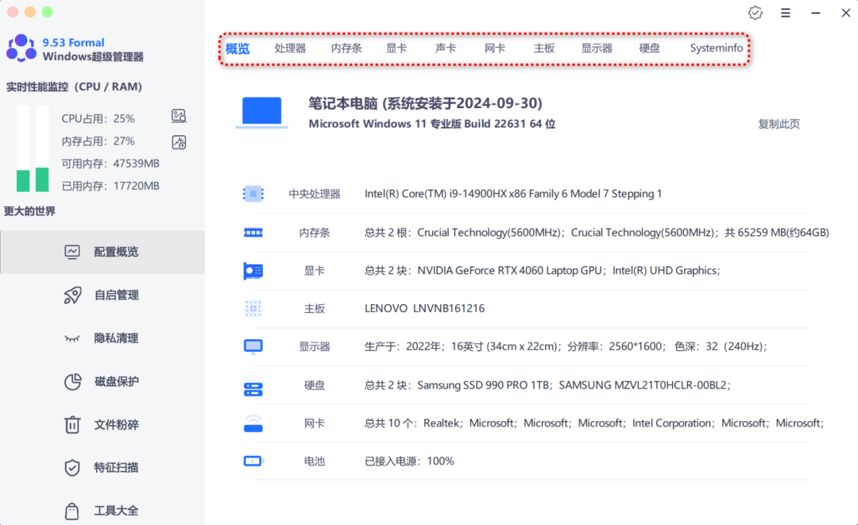Open 文件粉碎 in the sidebar

[102, 424]
